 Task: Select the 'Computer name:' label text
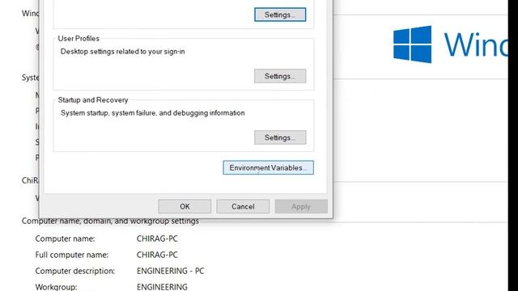[x=65, y=238]
